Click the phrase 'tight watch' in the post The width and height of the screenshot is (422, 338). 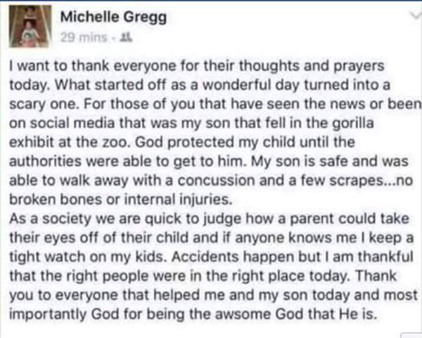tap(47, 257)
